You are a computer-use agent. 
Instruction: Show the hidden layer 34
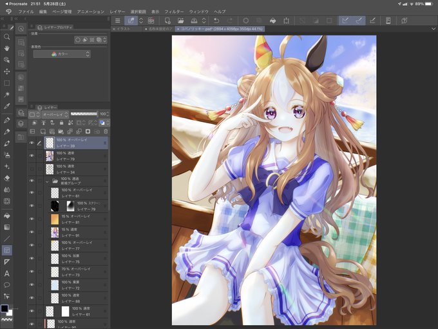[x=32, y=169]
